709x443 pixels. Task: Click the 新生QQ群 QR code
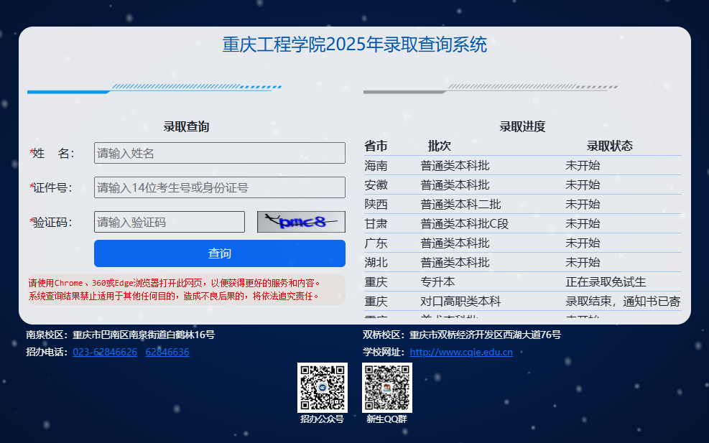tap(386, 386)
